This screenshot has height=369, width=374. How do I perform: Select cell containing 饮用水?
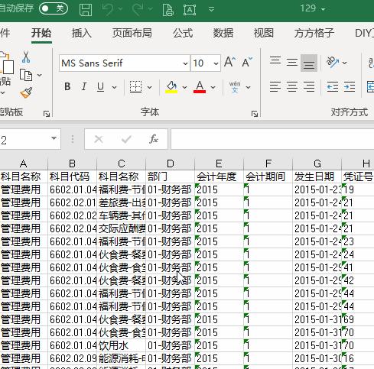pyautogui.click(x=122, y=345)
